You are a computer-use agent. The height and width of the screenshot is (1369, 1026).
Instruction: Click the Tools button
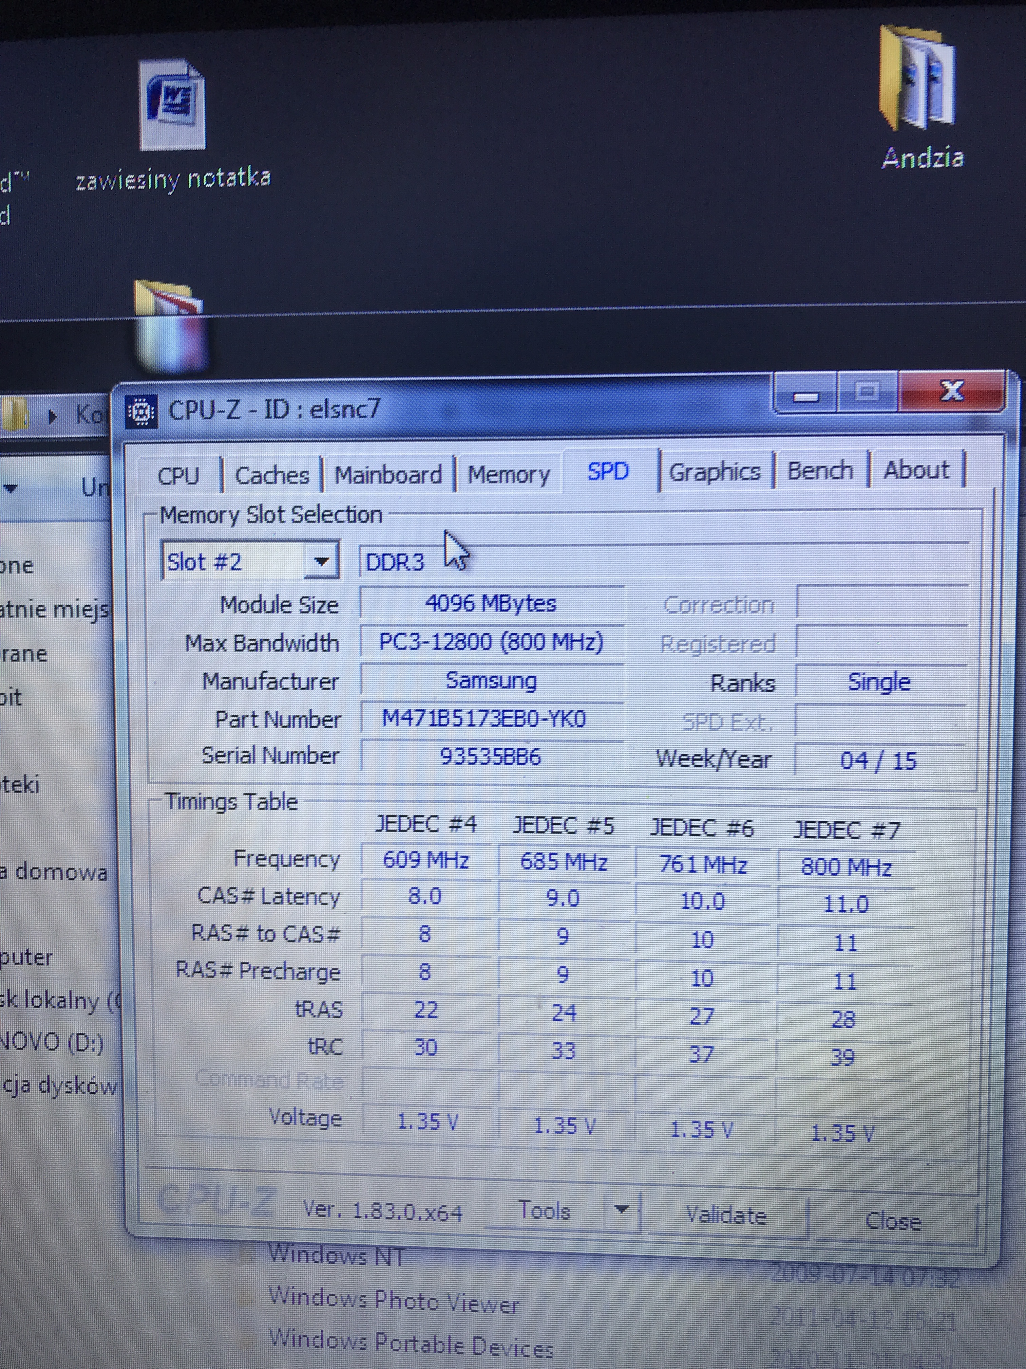544,1210
